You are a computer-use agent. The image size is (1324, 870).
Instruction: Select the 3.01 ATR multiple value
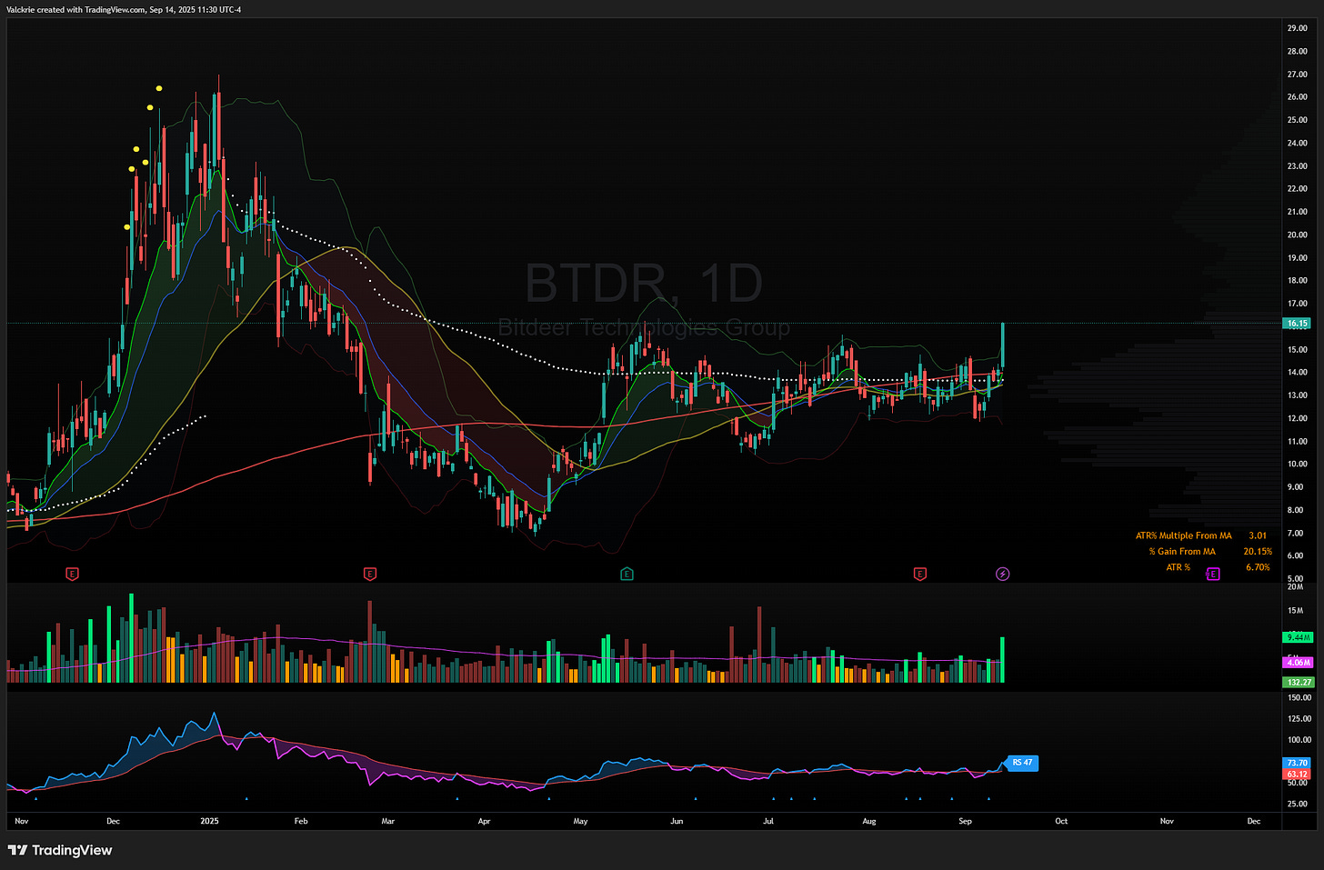tap(1258, 535)
